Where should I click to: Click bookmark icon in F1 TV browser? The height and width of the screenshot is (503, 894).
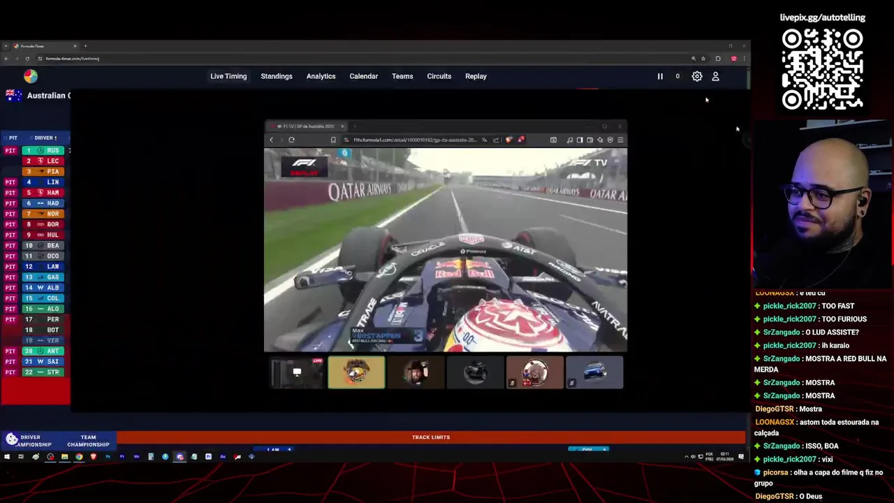pyautogui.click(x=333, y=140)
